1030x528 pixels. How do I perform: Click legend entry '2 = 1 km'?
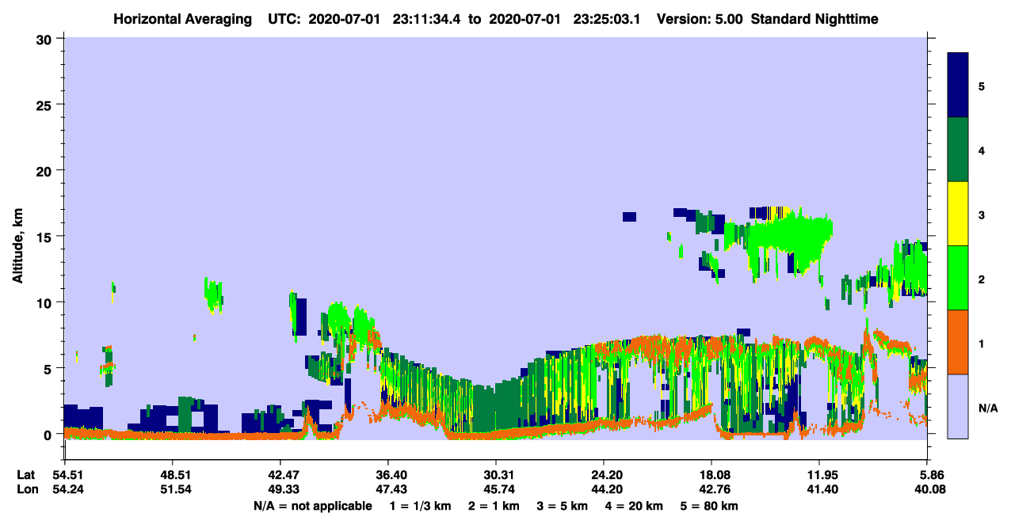tap(494, 506)
